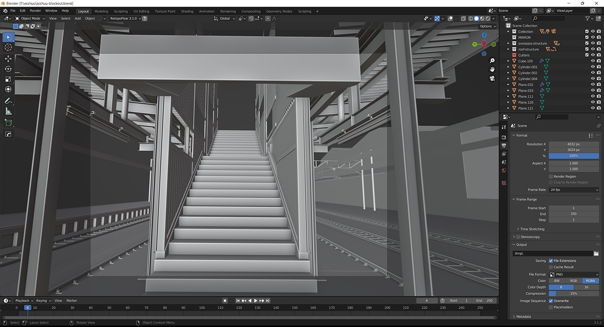Click the zoom magnifier viewport icon
This screenshot has height=327, width=604.
492,61
